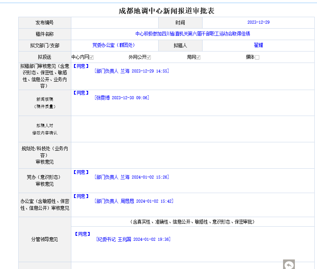Click 党委办公室 department value

click(114, 45)
